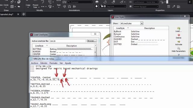Expand the Circle tool dropdown arrow

(x=6, y=7)
